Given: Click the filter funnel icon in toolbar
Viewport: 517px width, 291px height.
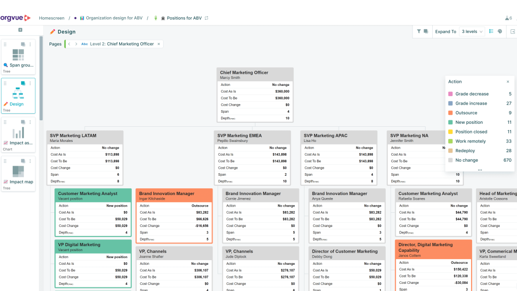Looking at the screenshot, I should [419, 31].
